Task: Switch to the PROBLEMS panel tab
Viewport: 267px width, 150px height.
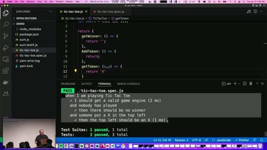Action: coord(68,84)
